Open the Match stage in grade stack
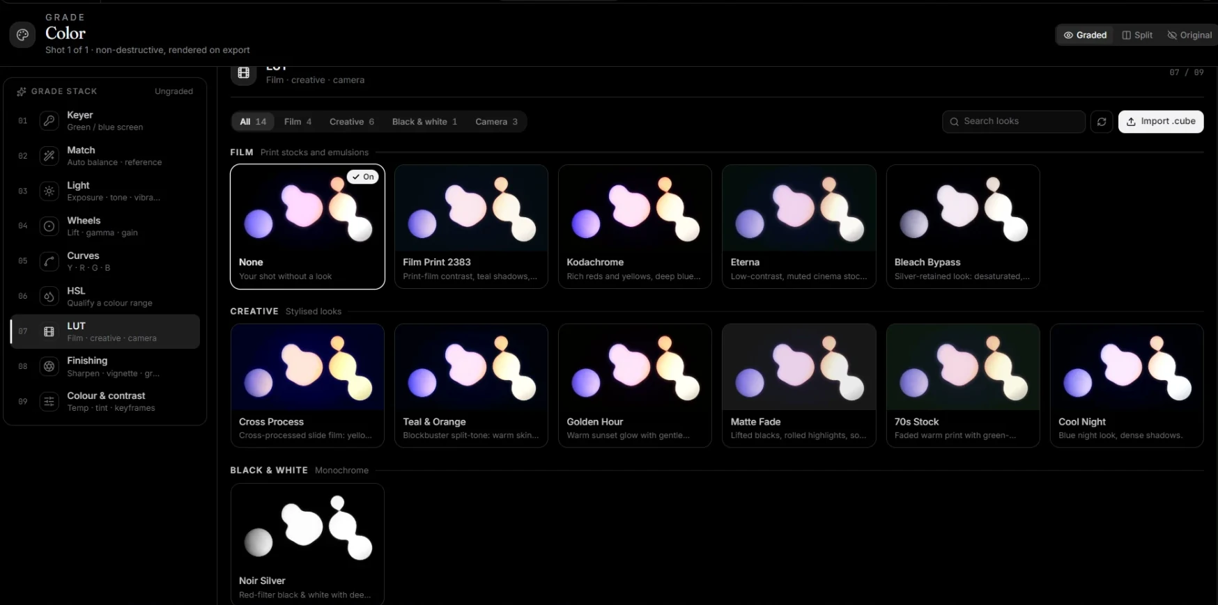The height and width of the screenshot is (605, 1218). [x=105, y=156]
